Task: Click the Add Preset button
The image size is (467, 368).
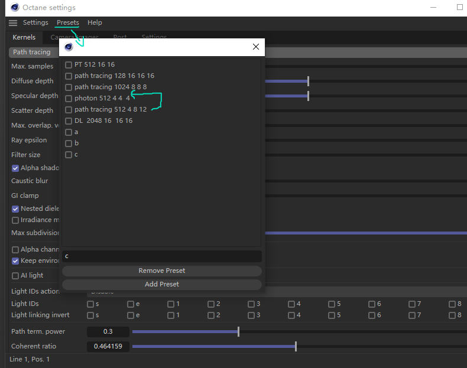Action: click(x=162, y=284)
